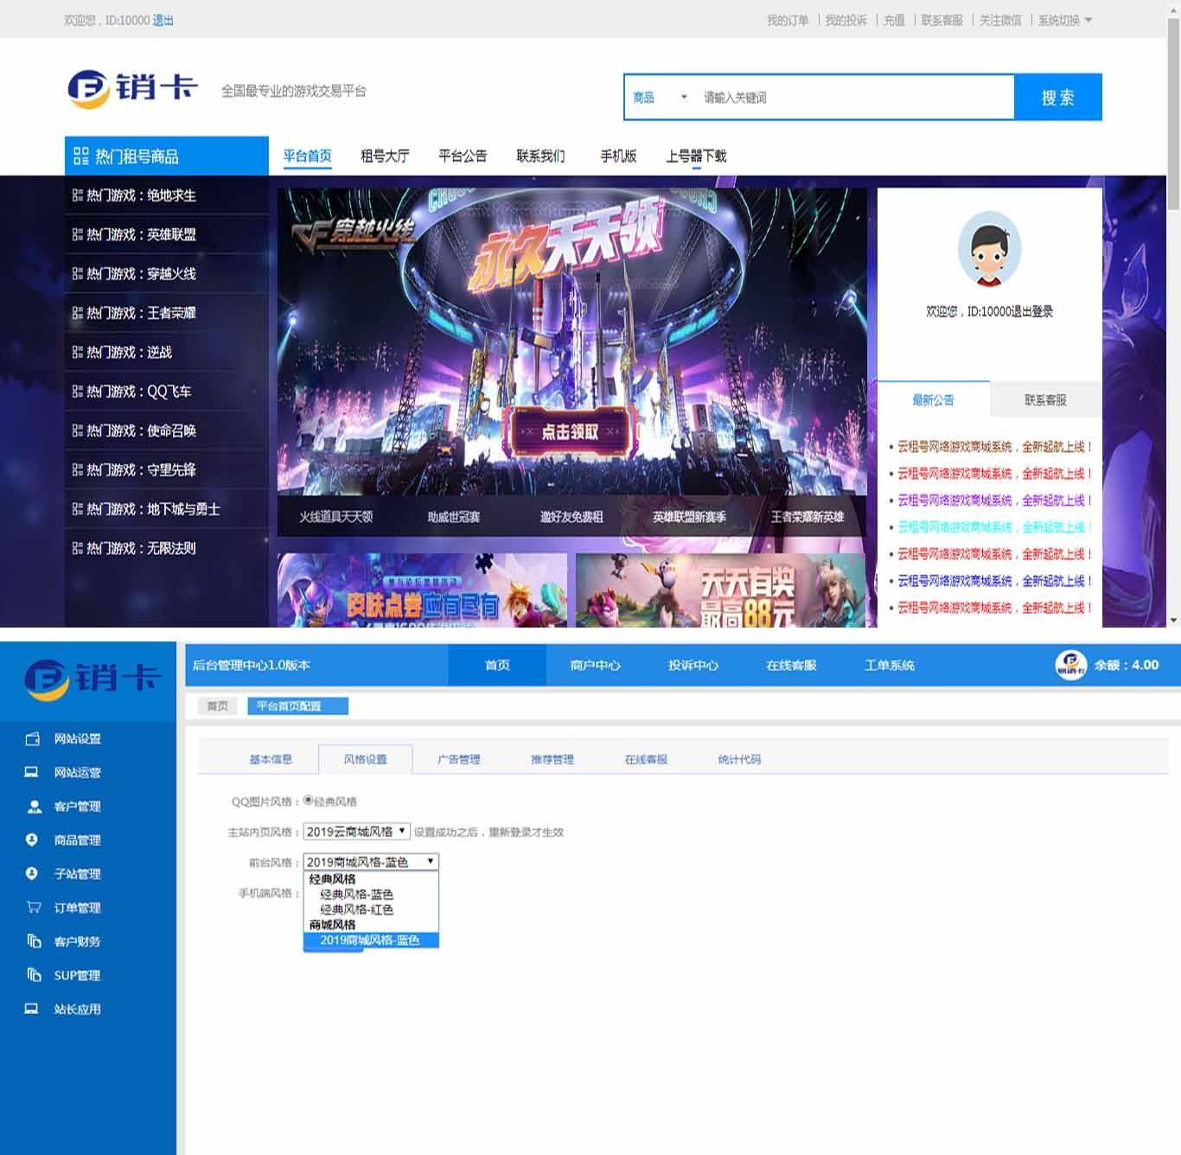1181x1155 pixels.
Task: Click the 订单管理 shopping cart icon
Action: [33, 908]
